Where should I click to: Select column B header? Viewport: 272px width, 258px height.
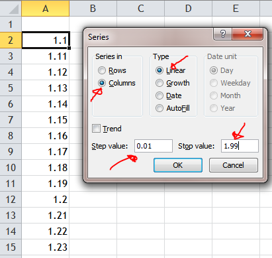(x=93, y=9)
